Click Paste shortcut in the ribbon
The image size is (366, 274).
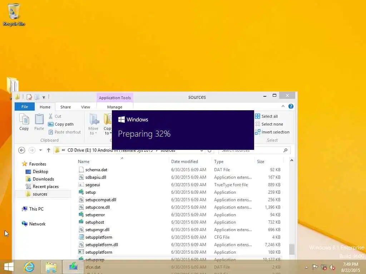[65, 132]
